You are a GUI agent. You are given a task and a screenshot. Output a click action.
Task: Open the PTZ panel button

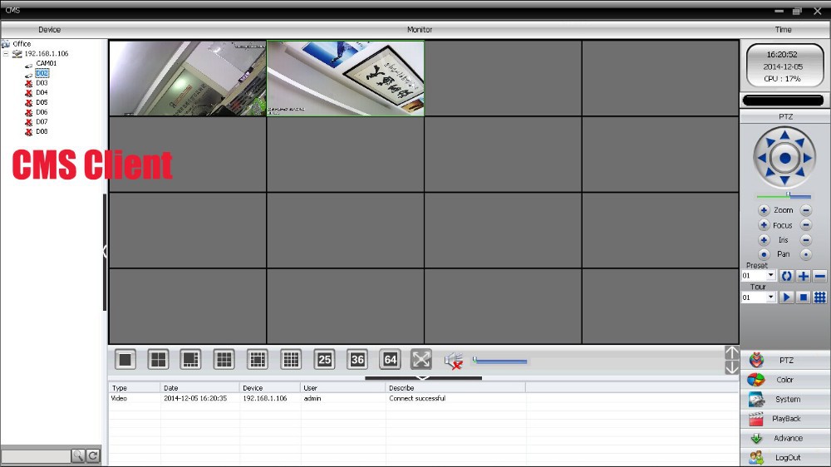coord(785,361)
